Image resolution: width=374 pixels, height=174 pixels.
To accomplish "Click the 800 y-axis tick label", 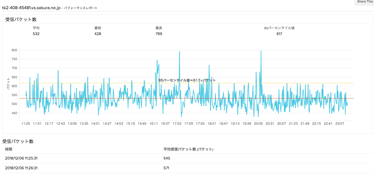I will coord(15,50).
